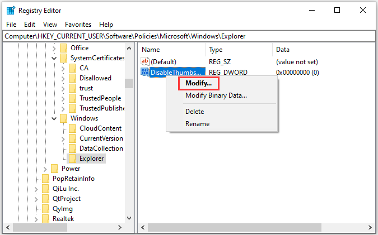378x235 pixels.
Task: Select the DataCollection folder icon
Action: pos(73,148)
